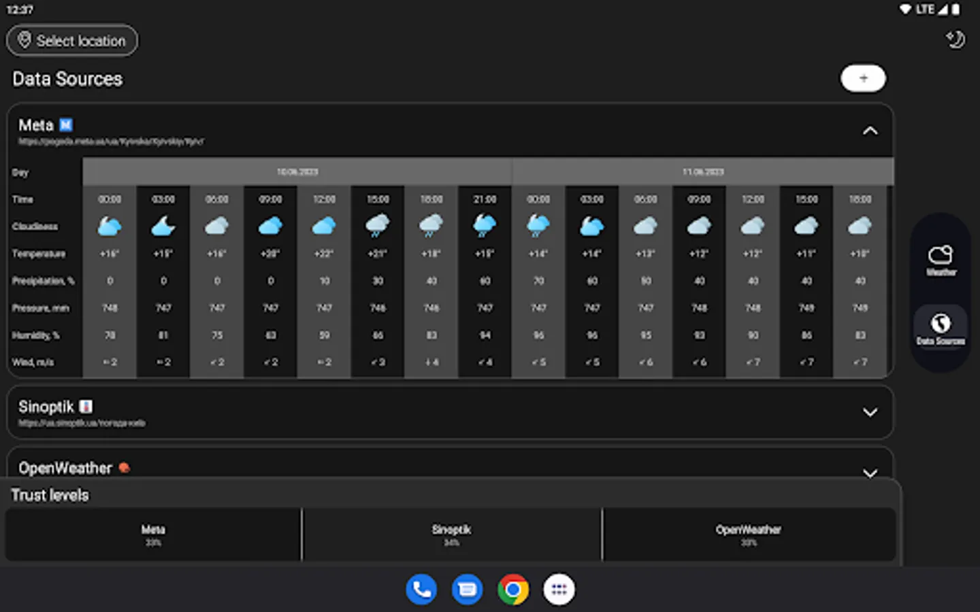980x612 pixels.
Task: Click the Wind, m/s row label
Action: tap(33, 362)
